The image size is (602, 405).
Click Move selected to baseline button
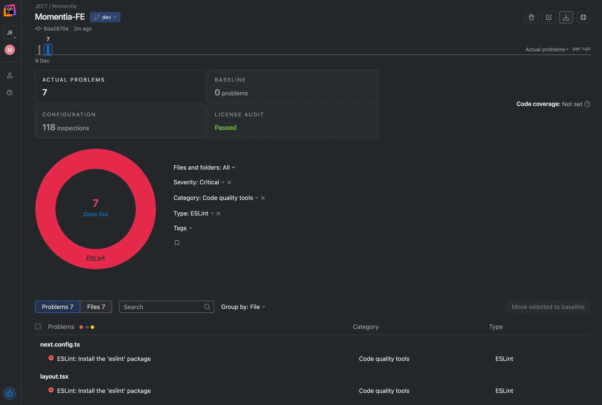(x=548, y=307)
